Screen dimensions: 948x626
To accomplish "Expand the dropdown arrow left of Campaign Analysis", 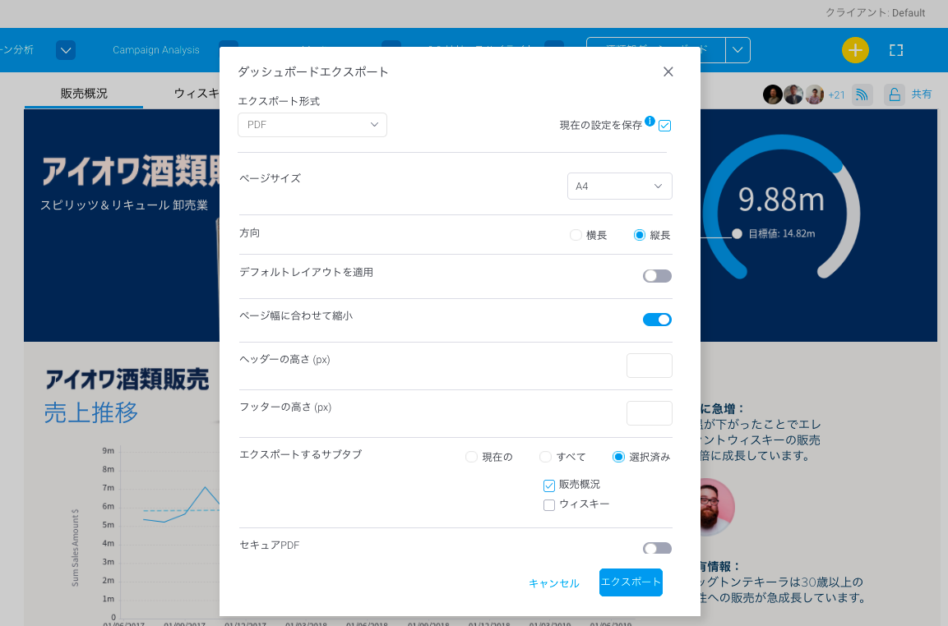I will coord(67,50).
